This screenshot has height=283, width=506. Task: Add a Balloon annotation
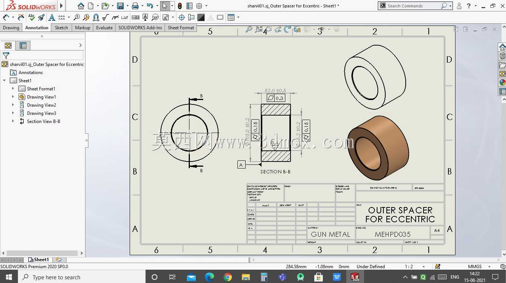77,17
